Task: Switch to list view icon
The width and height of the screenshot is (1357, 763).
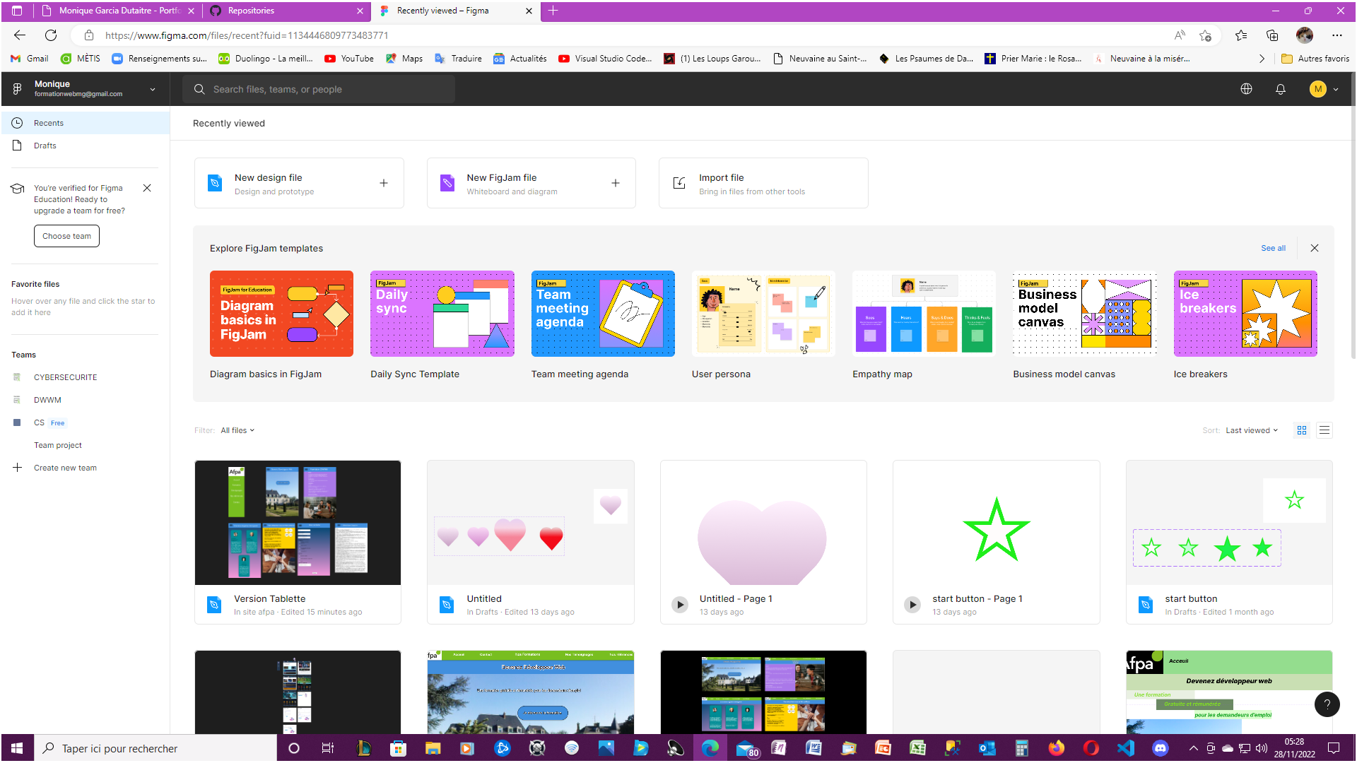Action: click(x=1324, y=430)
